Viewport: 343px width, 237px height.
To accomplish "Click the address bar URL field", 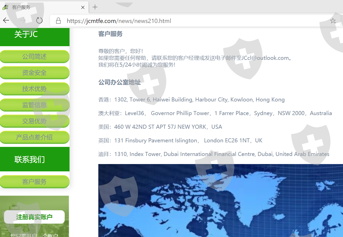I will [x=177, y=21].
